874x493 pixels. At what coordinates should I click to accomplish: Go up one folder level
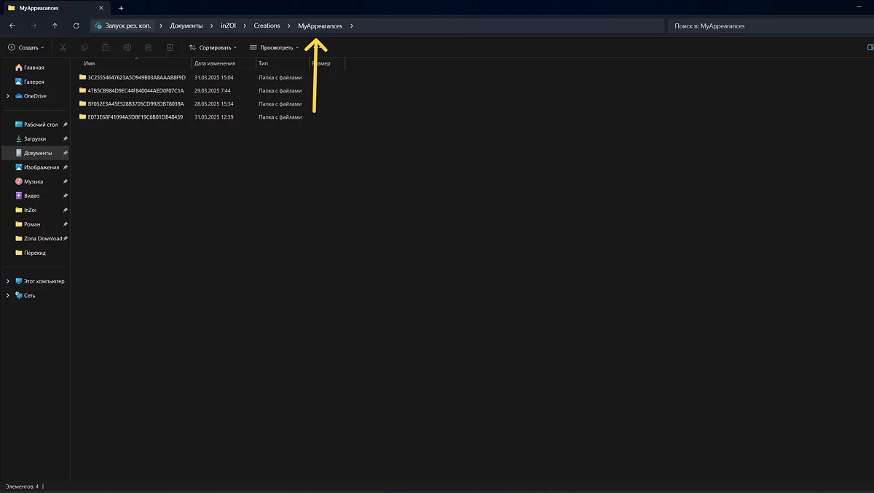pos(55,25)
